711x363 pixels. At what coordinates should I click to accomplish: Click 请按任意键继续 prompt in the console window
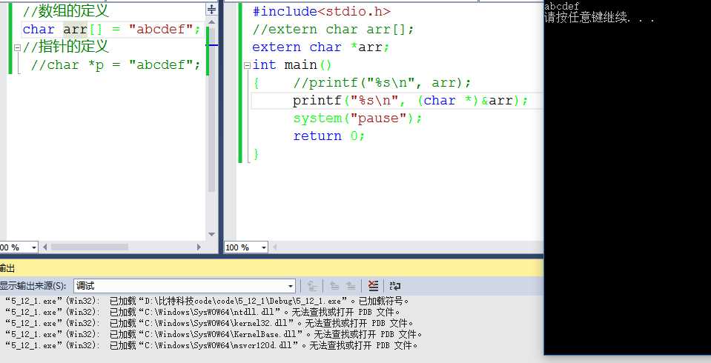600,18
